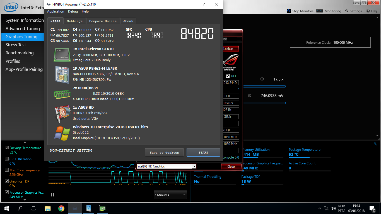The image size is (381, 214).
Task: Click the Windows logo icon in Aquamark
Action: 62,133
